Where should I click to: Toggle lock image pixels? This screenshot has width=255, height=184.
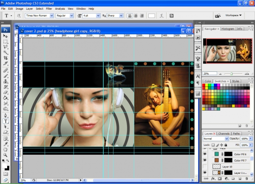tap(218, 145)
